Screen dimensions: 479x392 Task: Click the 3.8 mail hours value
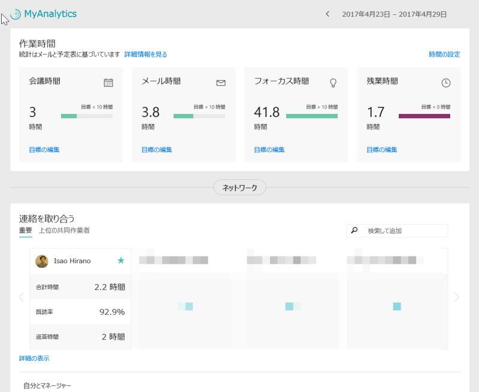[151, 112]
